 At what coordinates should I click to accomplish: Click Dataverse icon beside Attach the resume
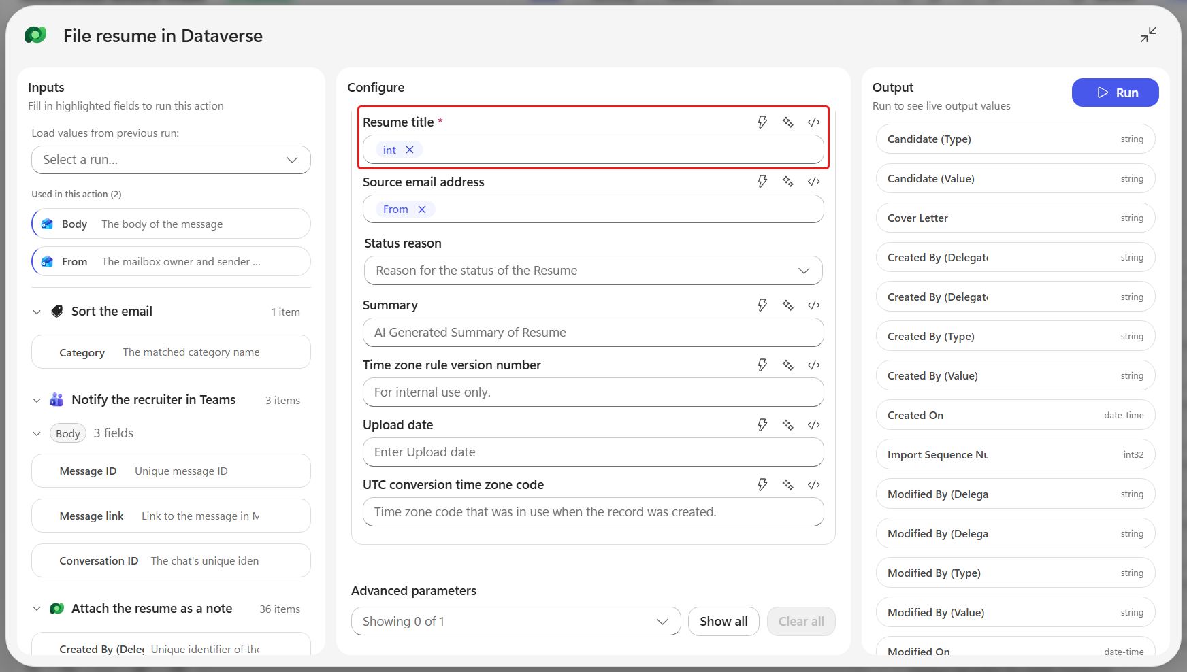(57, 608)
